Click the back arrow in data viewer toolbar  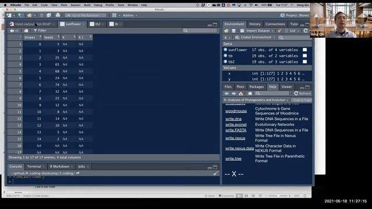(12, 31)
